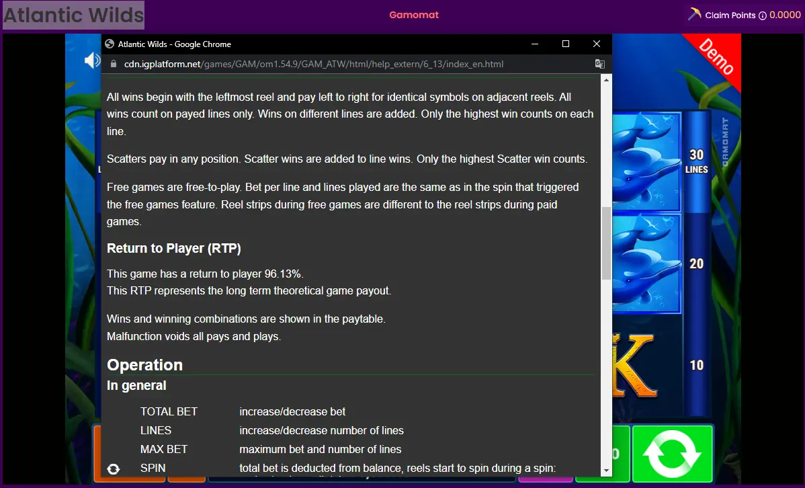
Task: Select the 20 lines marker
Action: tap(696, 263)
